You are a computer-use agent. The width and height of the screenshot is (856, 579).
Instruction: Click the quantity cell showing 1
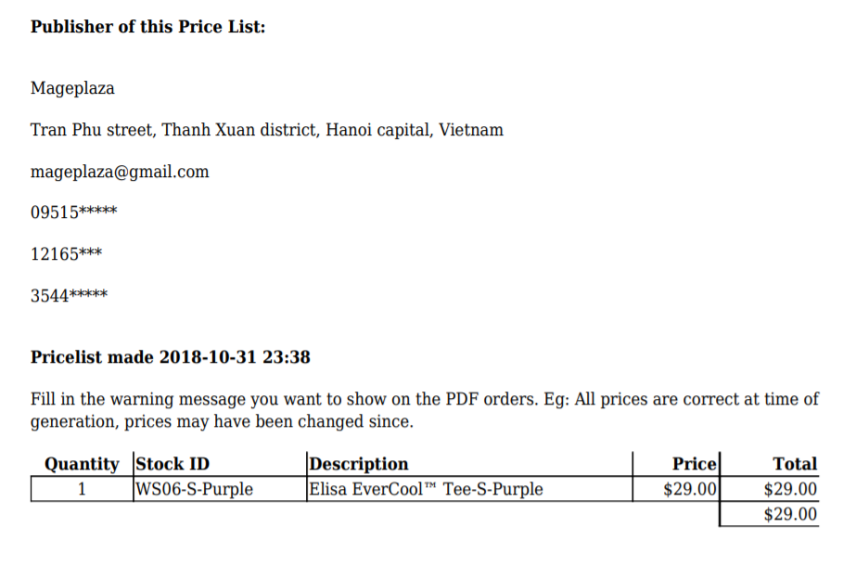pyautogui.click(x=82, y=489)
